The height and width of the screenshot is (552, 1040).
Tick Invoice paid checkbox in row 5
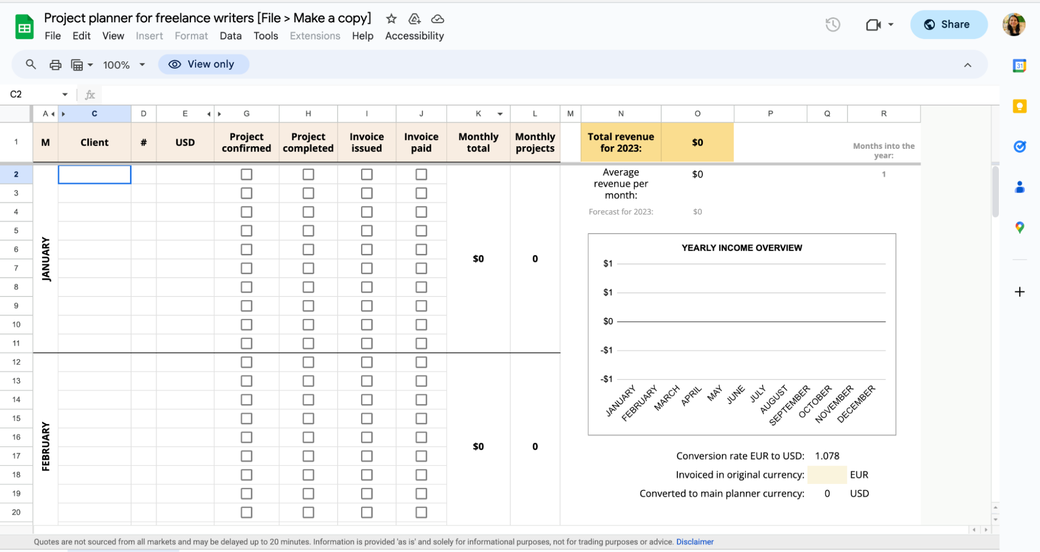[421, 230]
